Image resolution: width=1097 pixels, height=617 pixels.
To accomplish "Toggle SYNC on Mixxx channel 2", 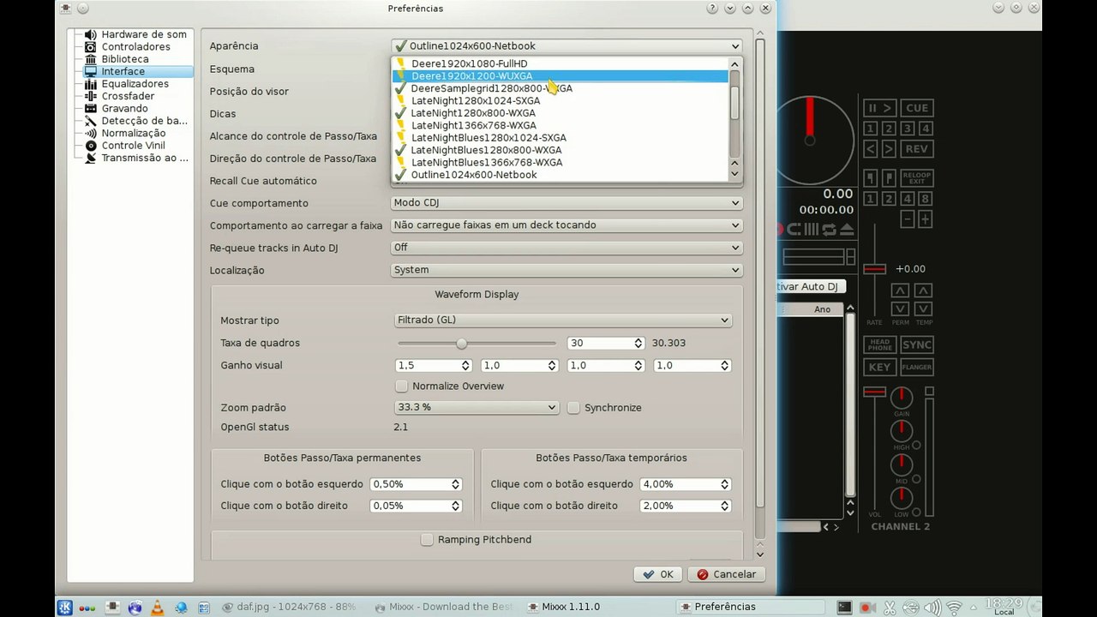I will click(x=917, y=344).
